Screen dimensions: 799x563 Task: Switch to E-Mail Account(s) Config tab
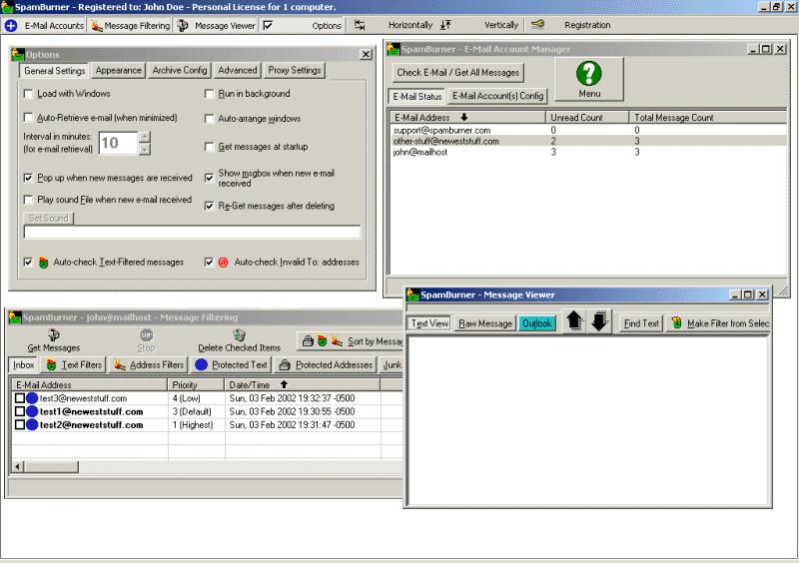497,96
